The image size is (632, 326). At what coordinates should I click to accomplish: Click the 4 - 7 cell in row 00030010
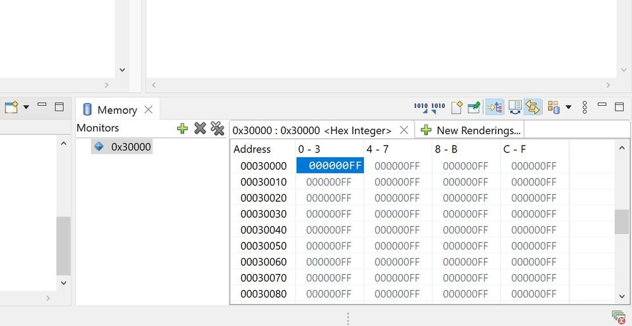point(397,182)
